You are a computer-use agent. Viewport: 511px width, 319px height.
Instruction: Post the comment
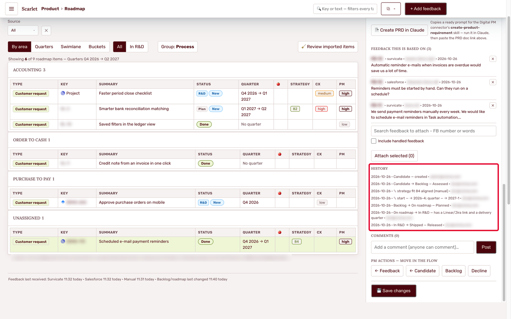[486, 247]
